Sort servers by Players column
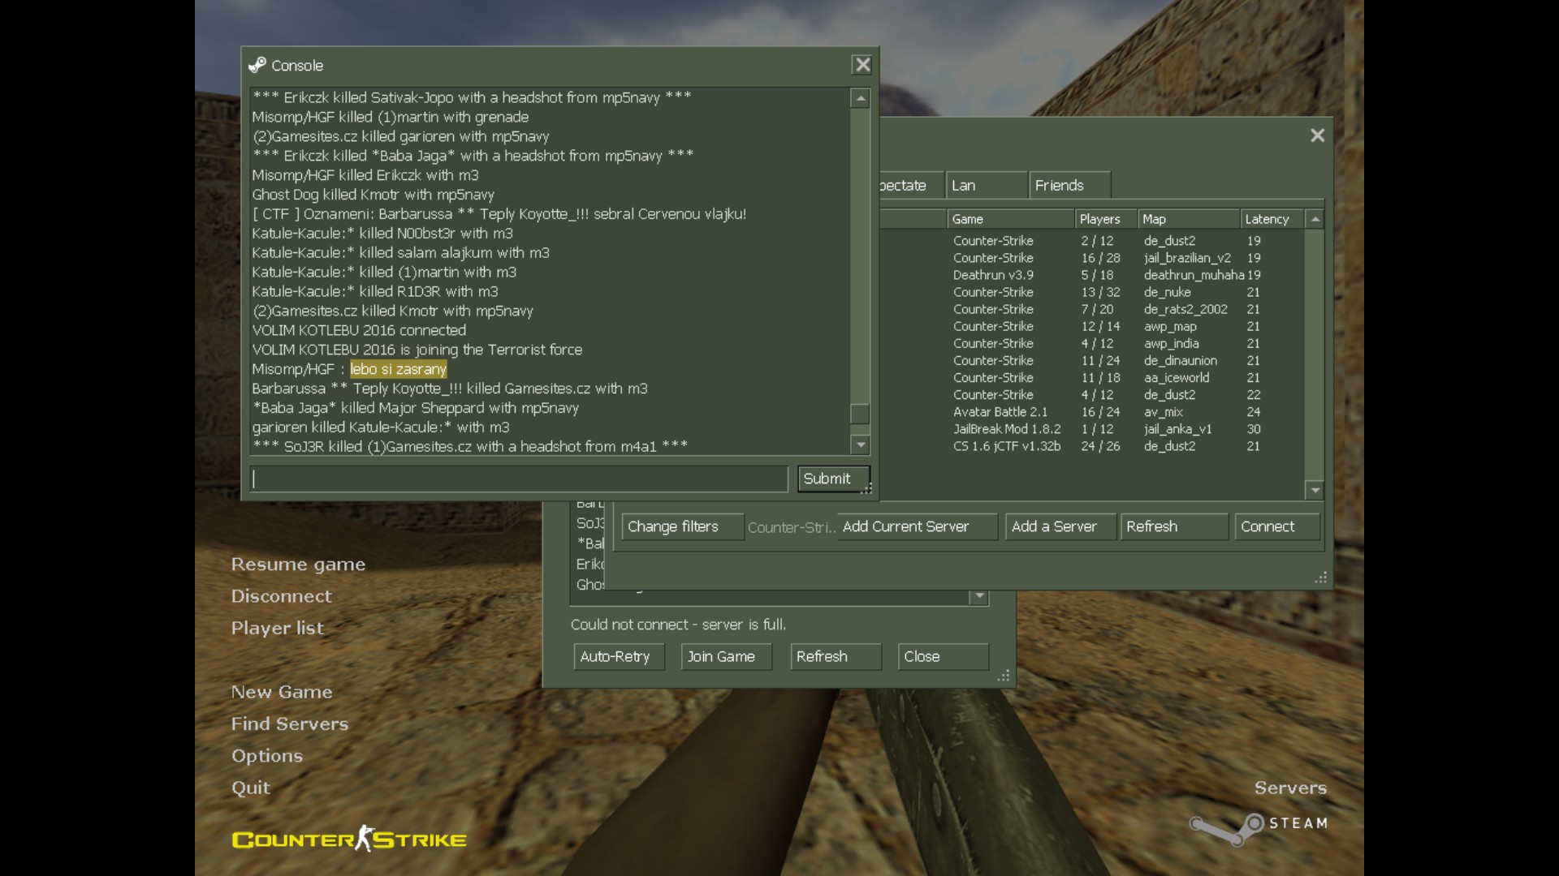Screen dimensions: 1559x876 pos(1105,219)
